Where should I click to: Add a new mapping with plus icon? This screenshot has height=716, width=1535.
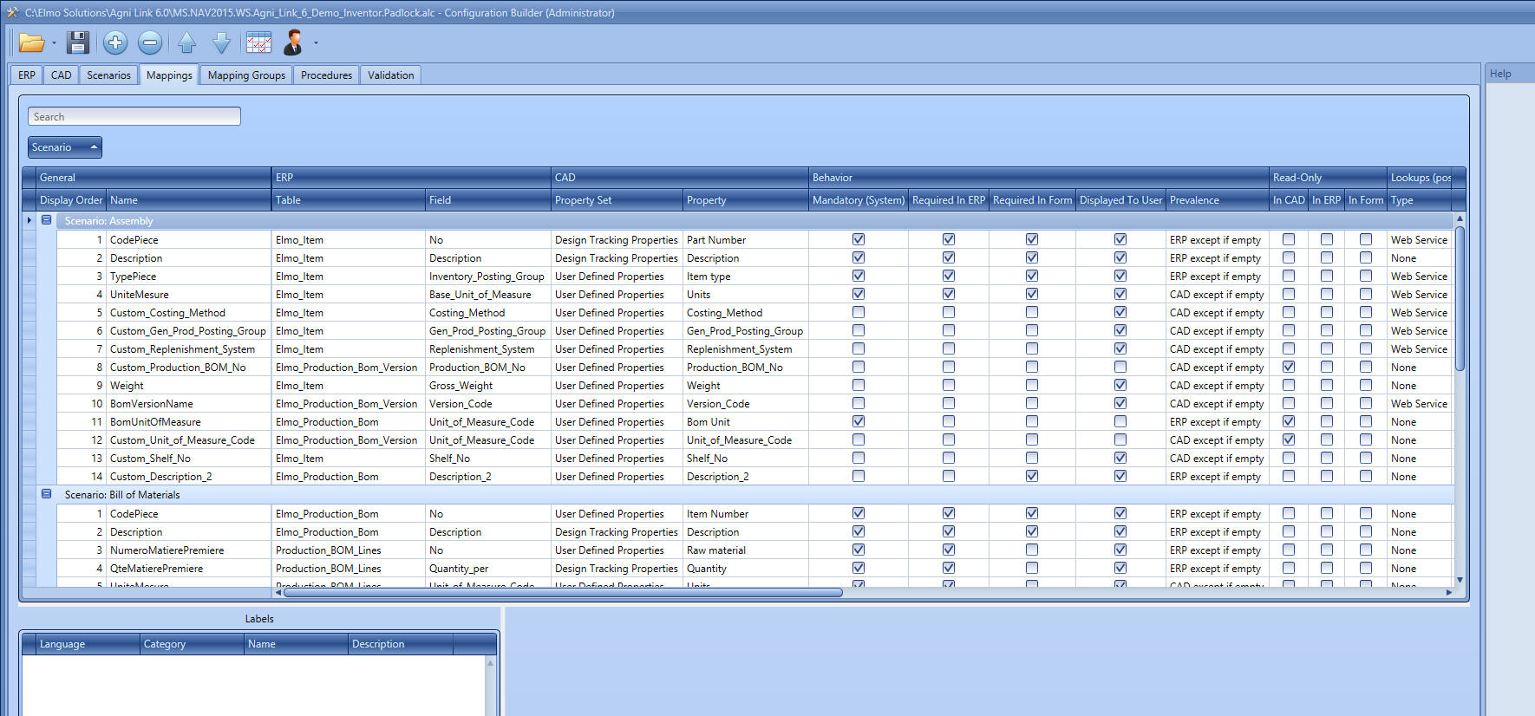(x=115, y=42)
